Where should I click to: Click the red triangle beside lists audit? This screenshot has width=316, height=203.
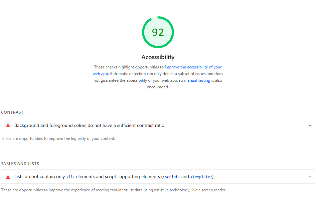click(8, 177)
